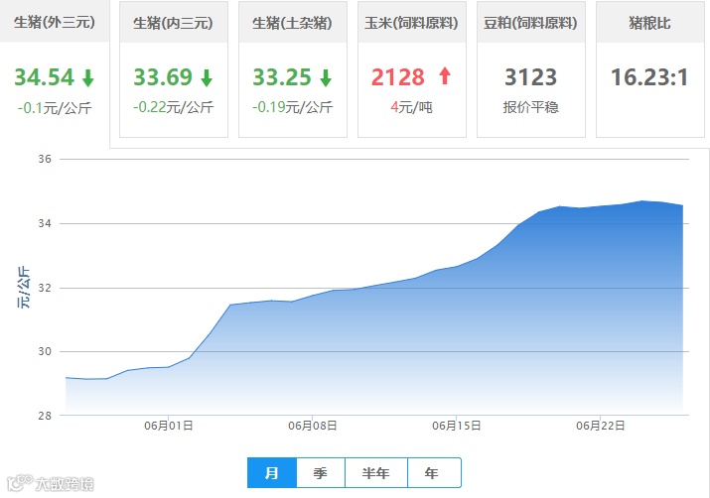Click the red up arrow beside 2128
The image size is (710, 498).
pyautogui.click(x=445, y=75)
